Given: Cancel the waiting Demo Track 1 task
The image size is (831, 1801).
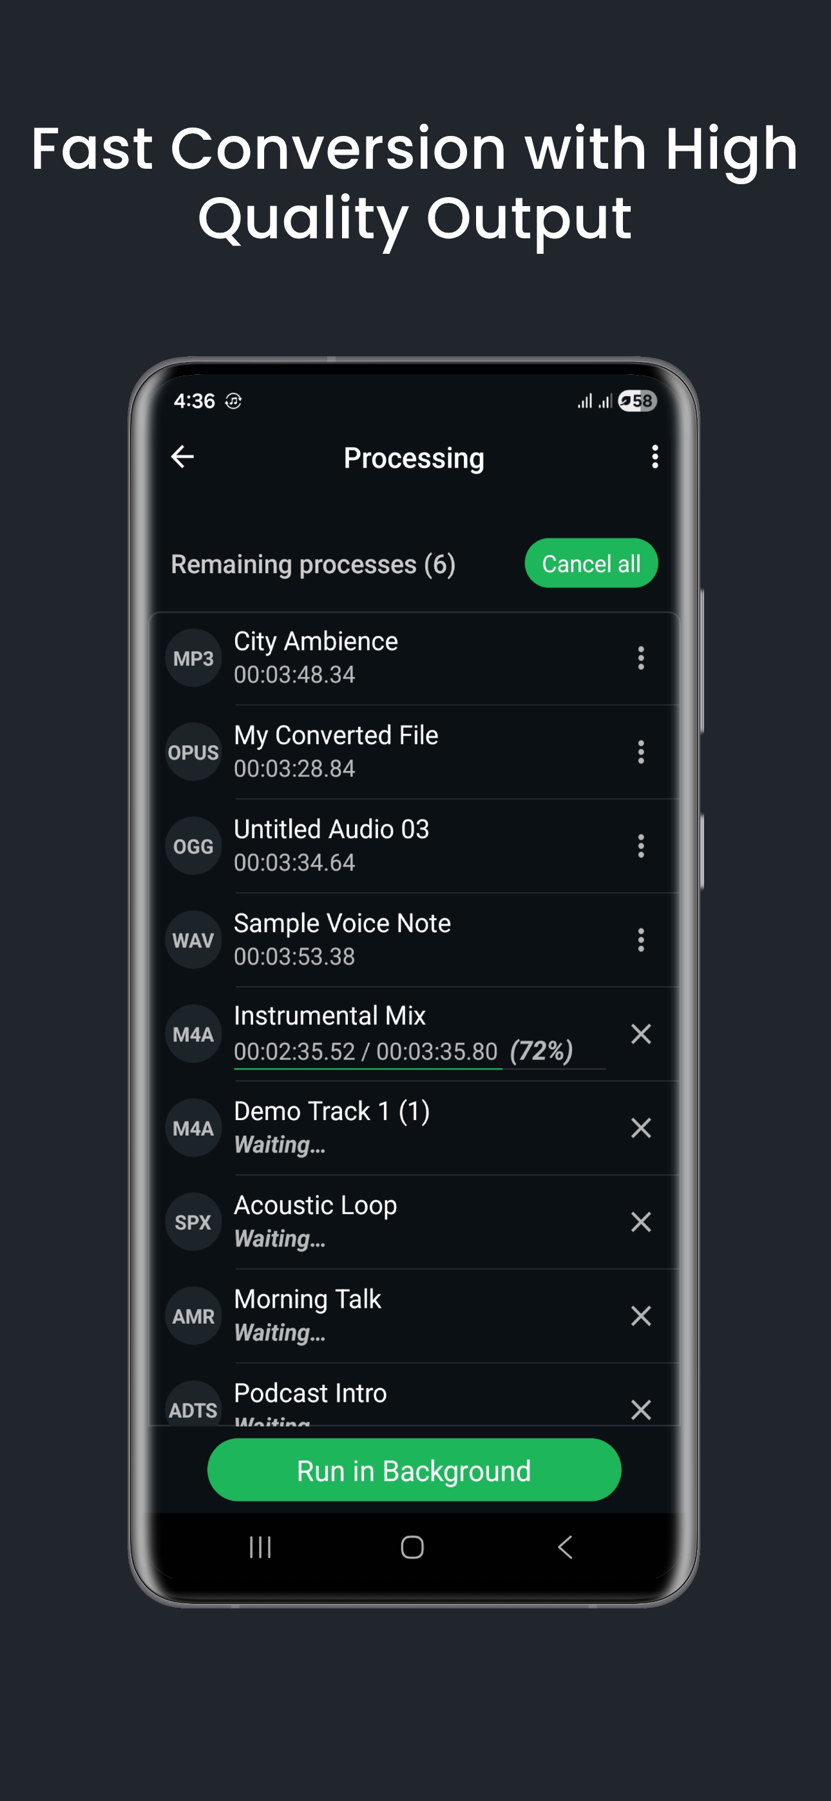Looking at the screenshot, I should tap(641, 1128).
